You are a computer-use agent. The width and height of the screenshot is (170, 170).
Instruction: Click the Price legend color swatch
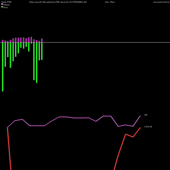point(2,7)
